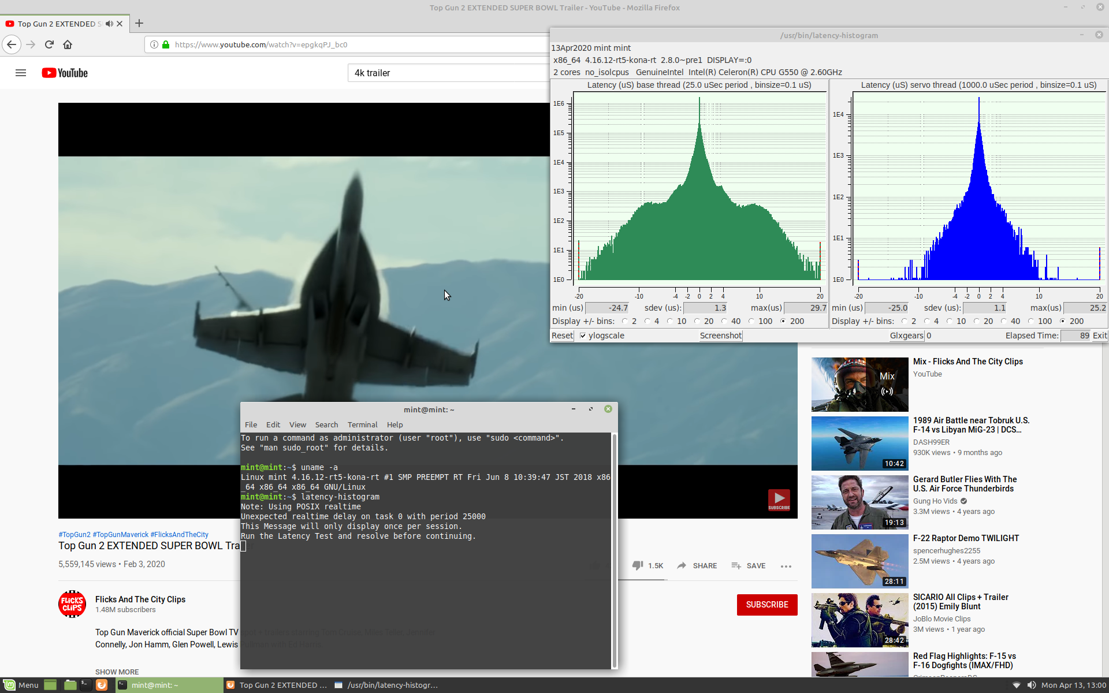
Task: Reload the YouTube page
Action: tap(49, 44)
